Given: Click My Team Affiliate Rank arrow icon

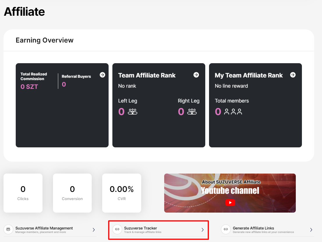Looking at the screenshot, I should tap(293, 75).
